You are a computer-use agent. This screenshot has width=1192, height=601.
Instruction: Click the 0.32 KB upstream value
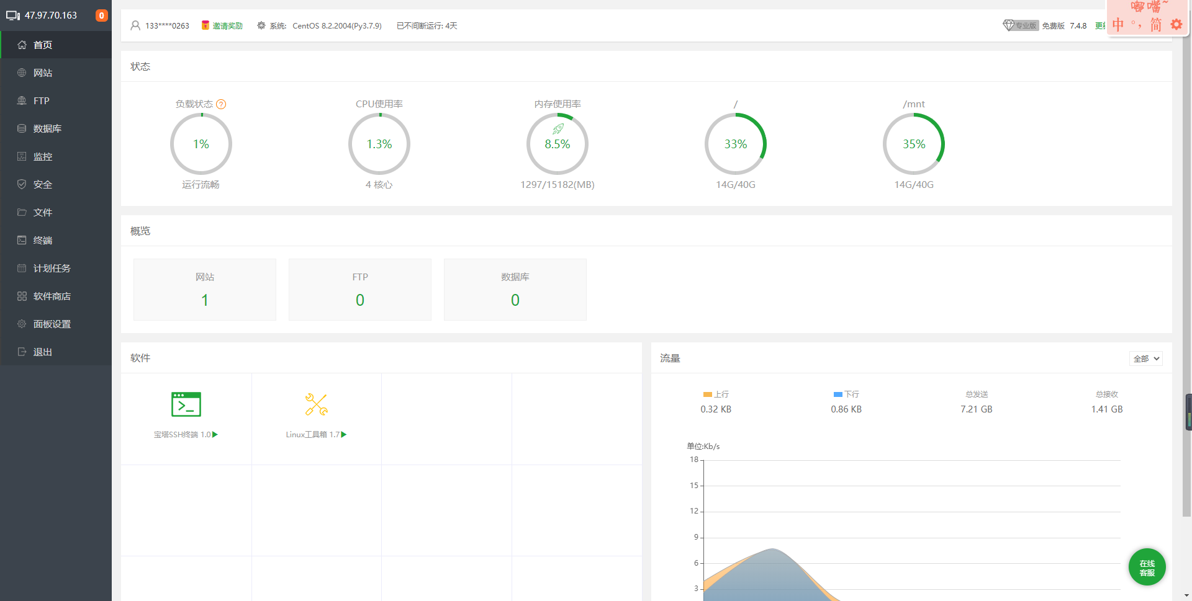click(x=716, y=409)
